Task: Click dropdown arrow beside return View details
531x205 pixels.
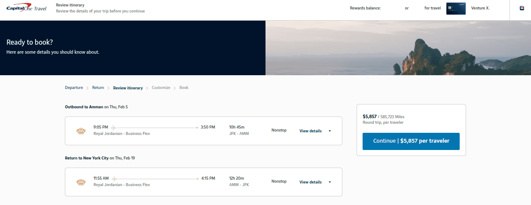Action: coord(330,182)
